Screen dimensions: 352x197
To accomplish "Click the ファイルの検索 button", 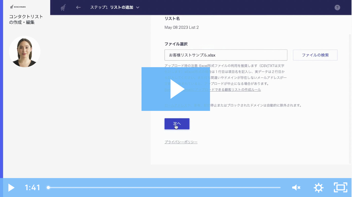I will (315, 55).
